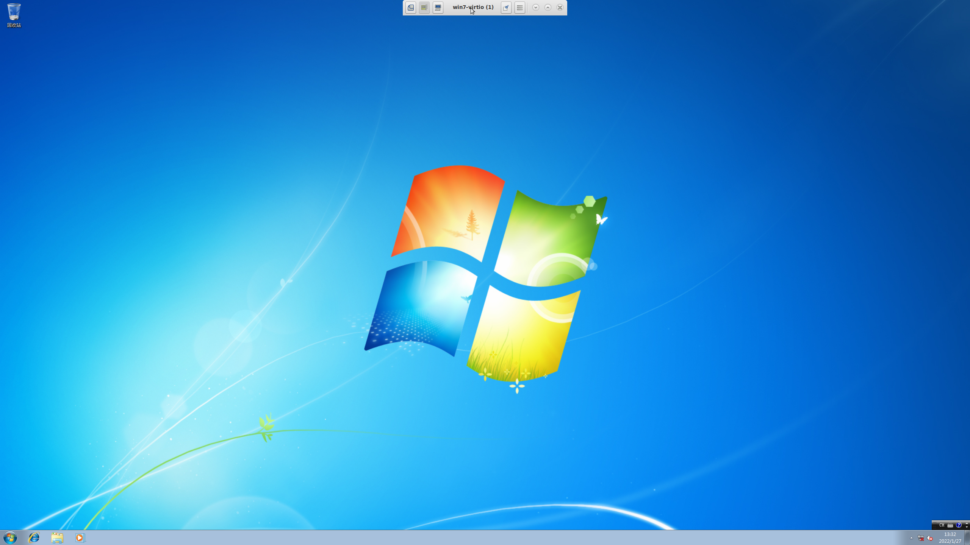This screenshot has height=545, width=970.
Task: Click the Windows Start orb
Action: tap(10, 537)
